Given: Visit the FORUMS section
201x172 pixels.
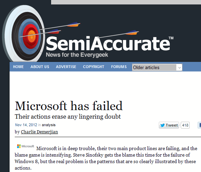Looking at the screenshot, I should click(x=119, y=67).
